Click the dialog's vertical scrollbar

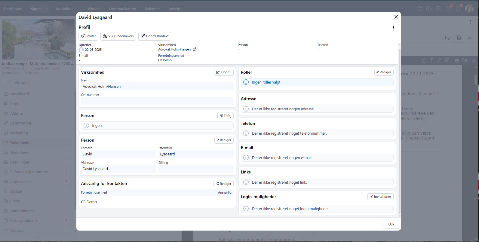399,129
